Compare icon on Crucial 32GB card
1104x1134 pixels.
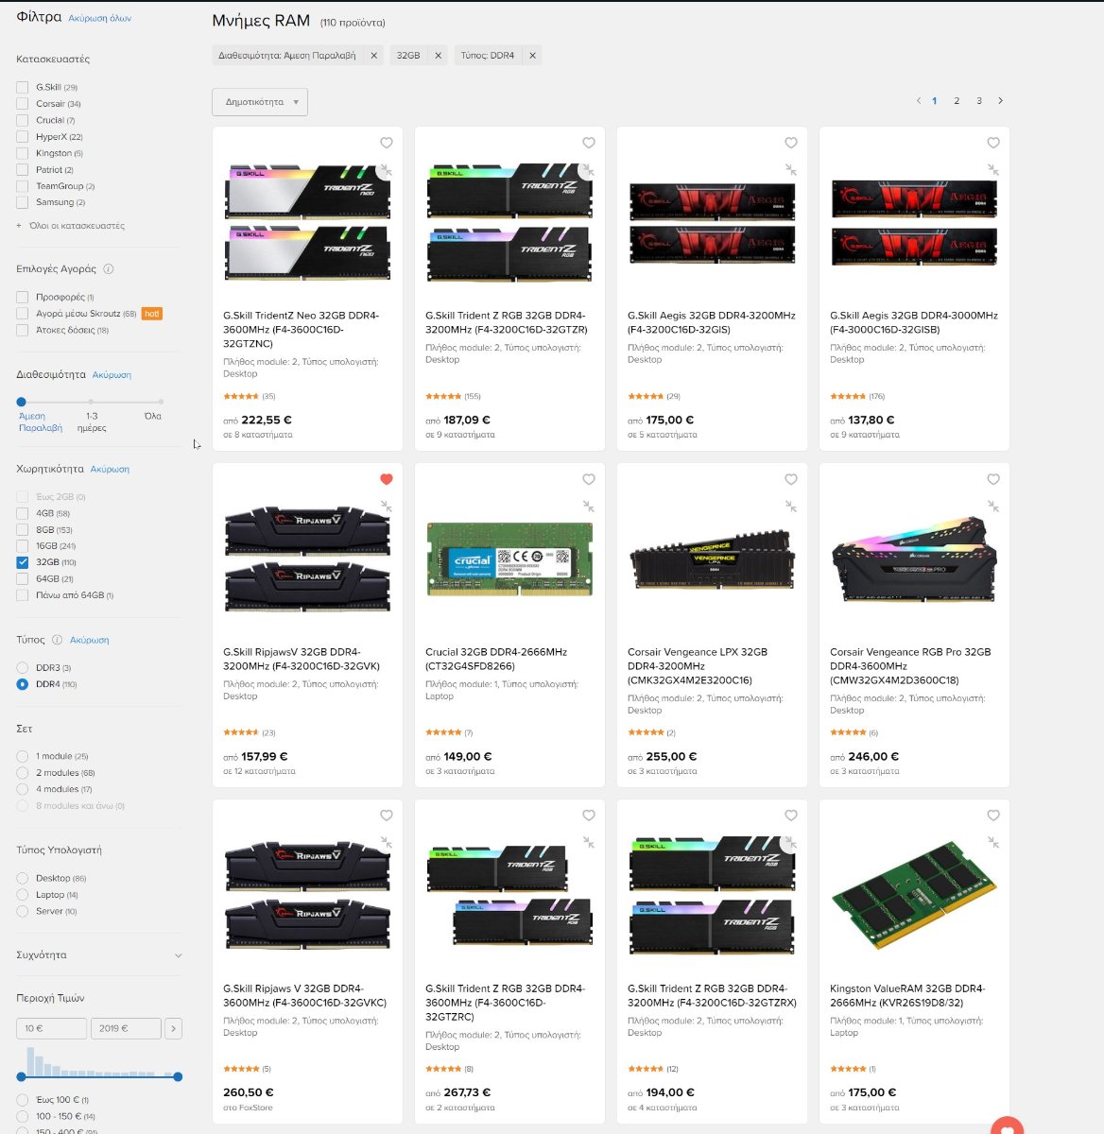[x=589, y=507]
